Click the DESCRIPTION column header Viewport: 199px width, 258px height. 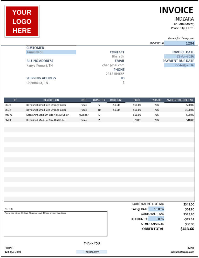51,100
